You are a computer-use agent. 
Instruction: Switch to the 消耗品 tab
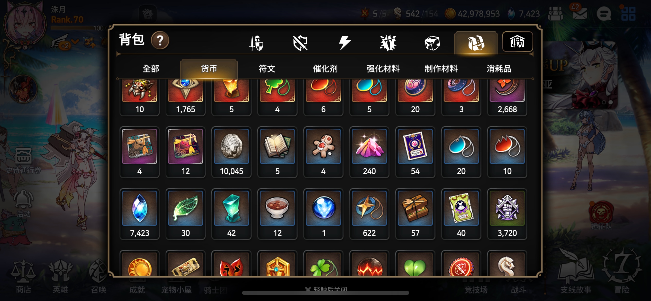(499, 69)
